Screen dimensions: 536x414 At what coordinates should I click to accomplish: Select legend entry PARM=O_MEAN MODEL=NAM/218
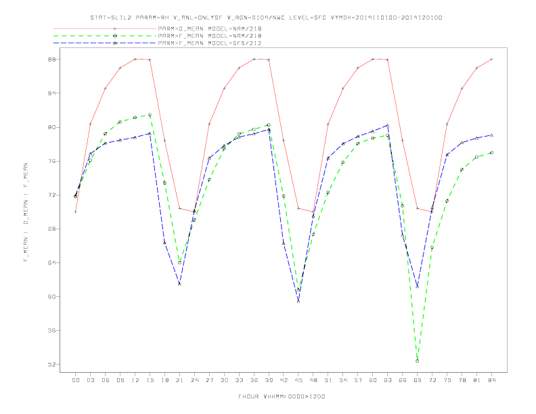[x=210, y=28]
